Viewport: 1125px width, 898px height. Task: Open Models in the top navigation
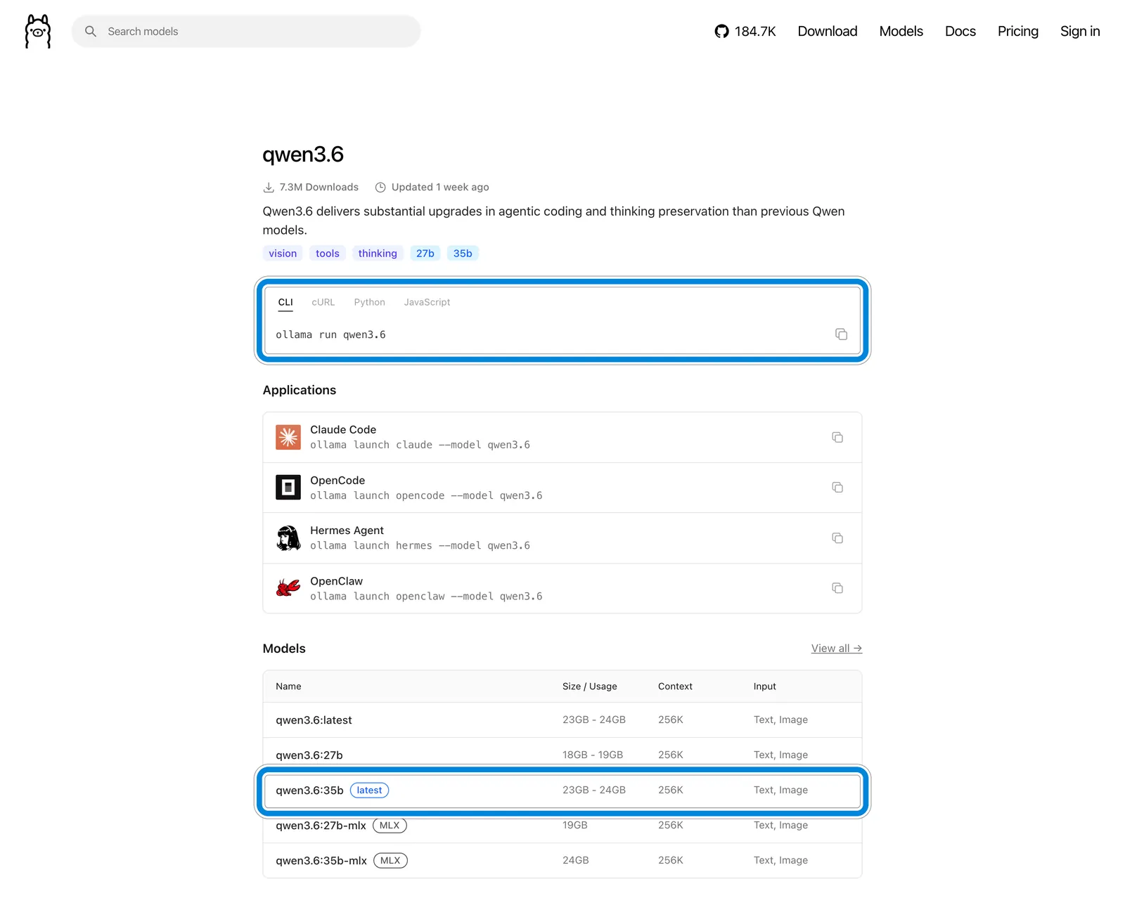click(x=901, y=32)
